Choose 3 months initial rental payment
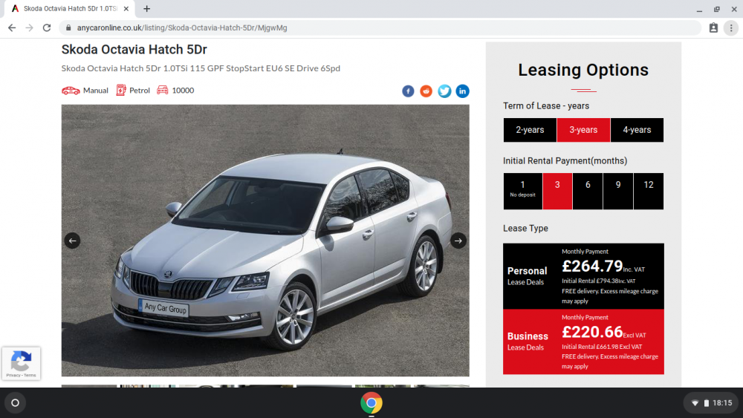 pos(557,192)
